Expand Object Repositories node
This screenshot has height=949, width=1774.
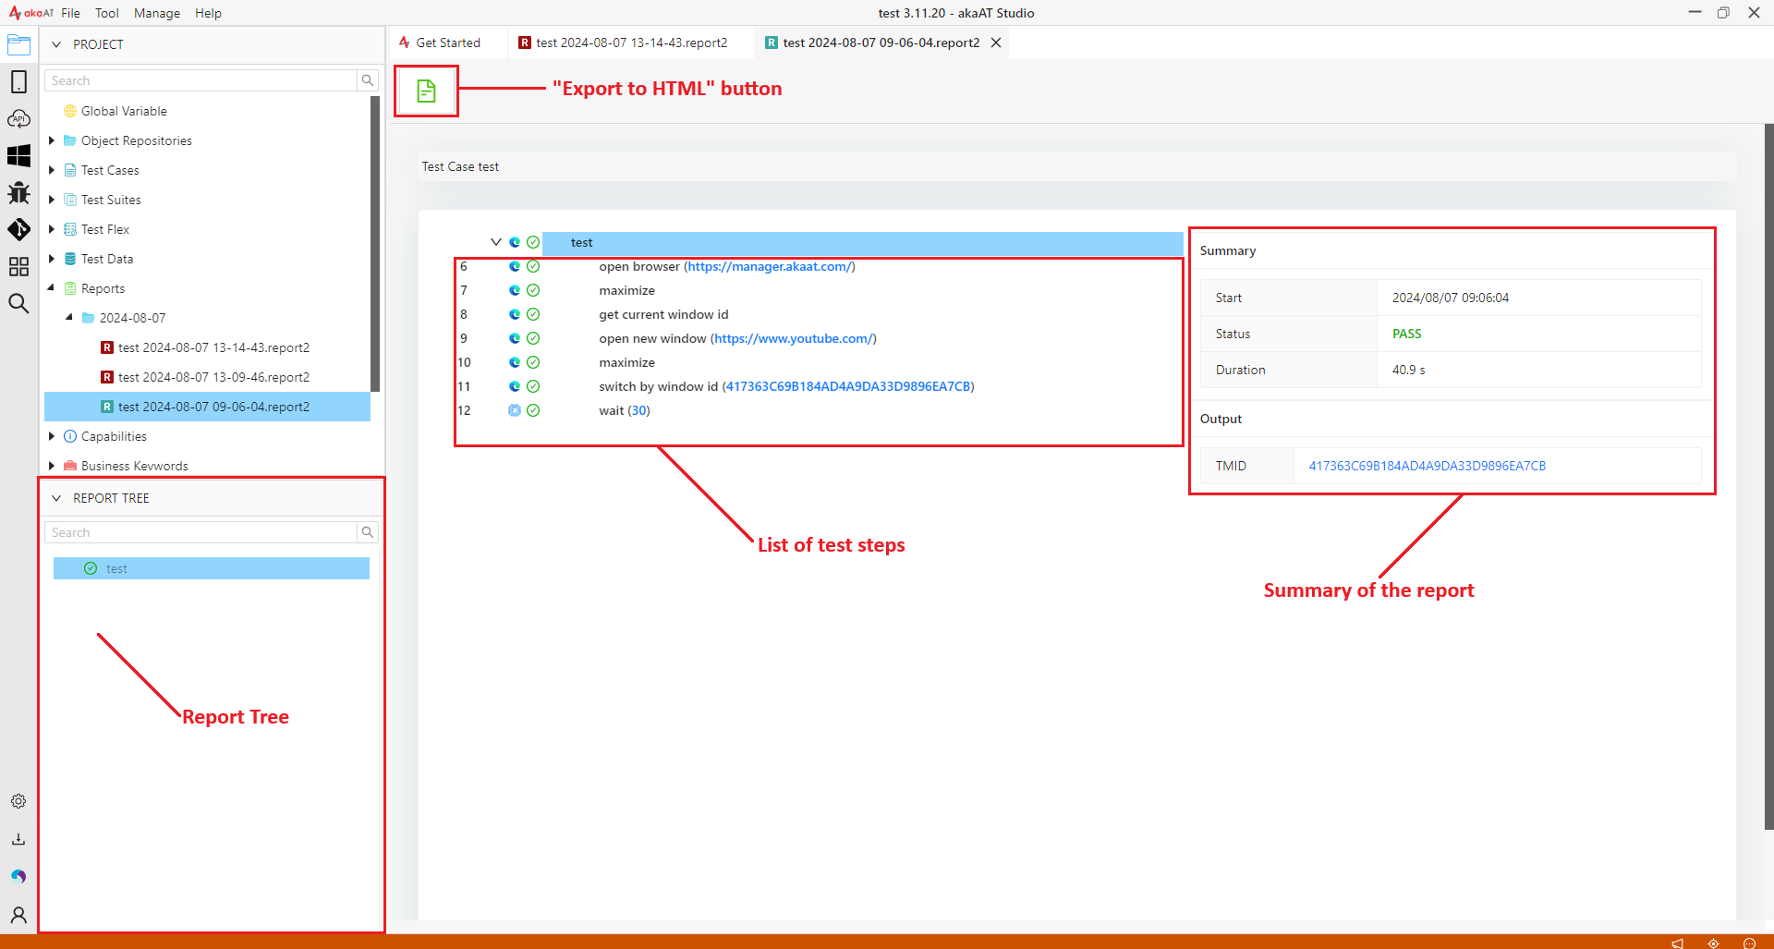tap(52, 140)
